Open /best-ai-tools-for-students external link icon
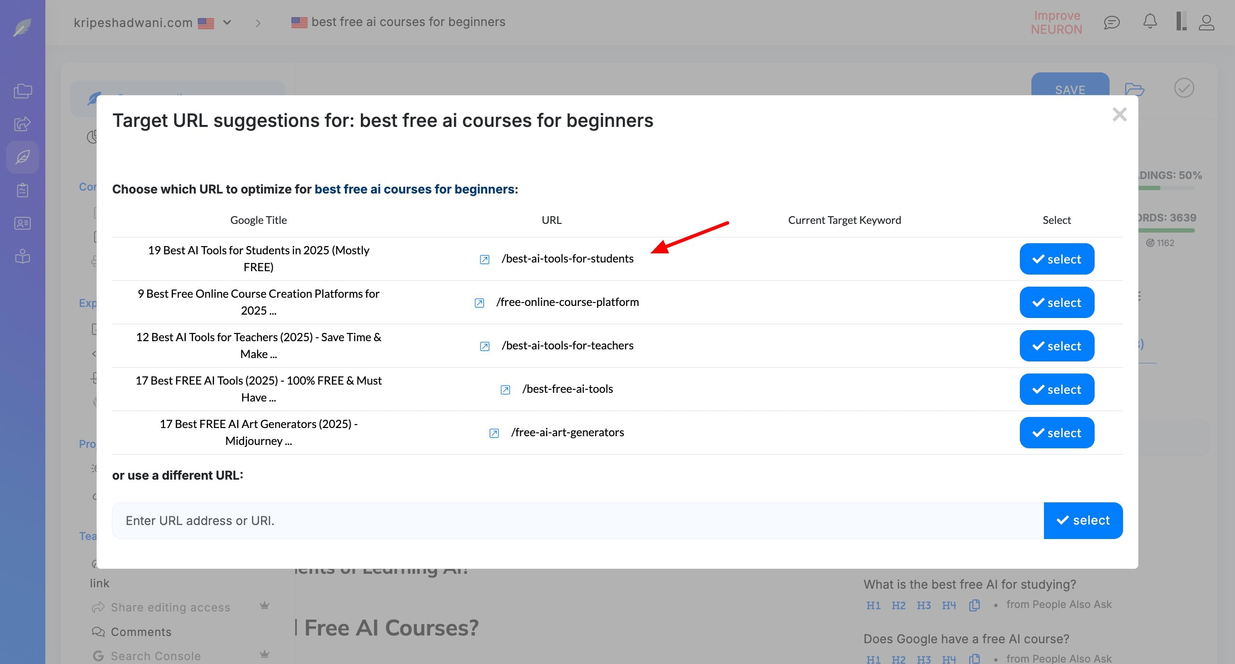The width and height of the screenshot is (1235, 664). (x=484, y=260)
